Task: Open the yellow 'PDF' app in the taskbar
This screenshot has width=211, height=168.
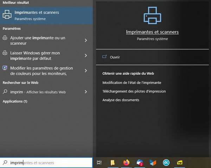Action: point(179,162)
